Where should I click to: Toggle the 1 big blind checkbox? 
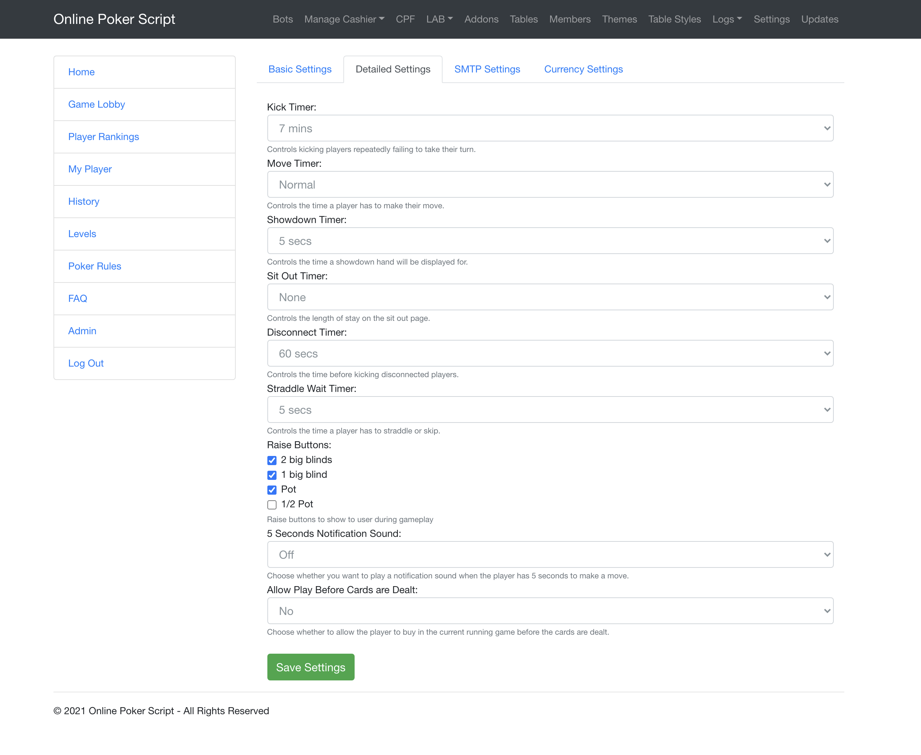272,475
